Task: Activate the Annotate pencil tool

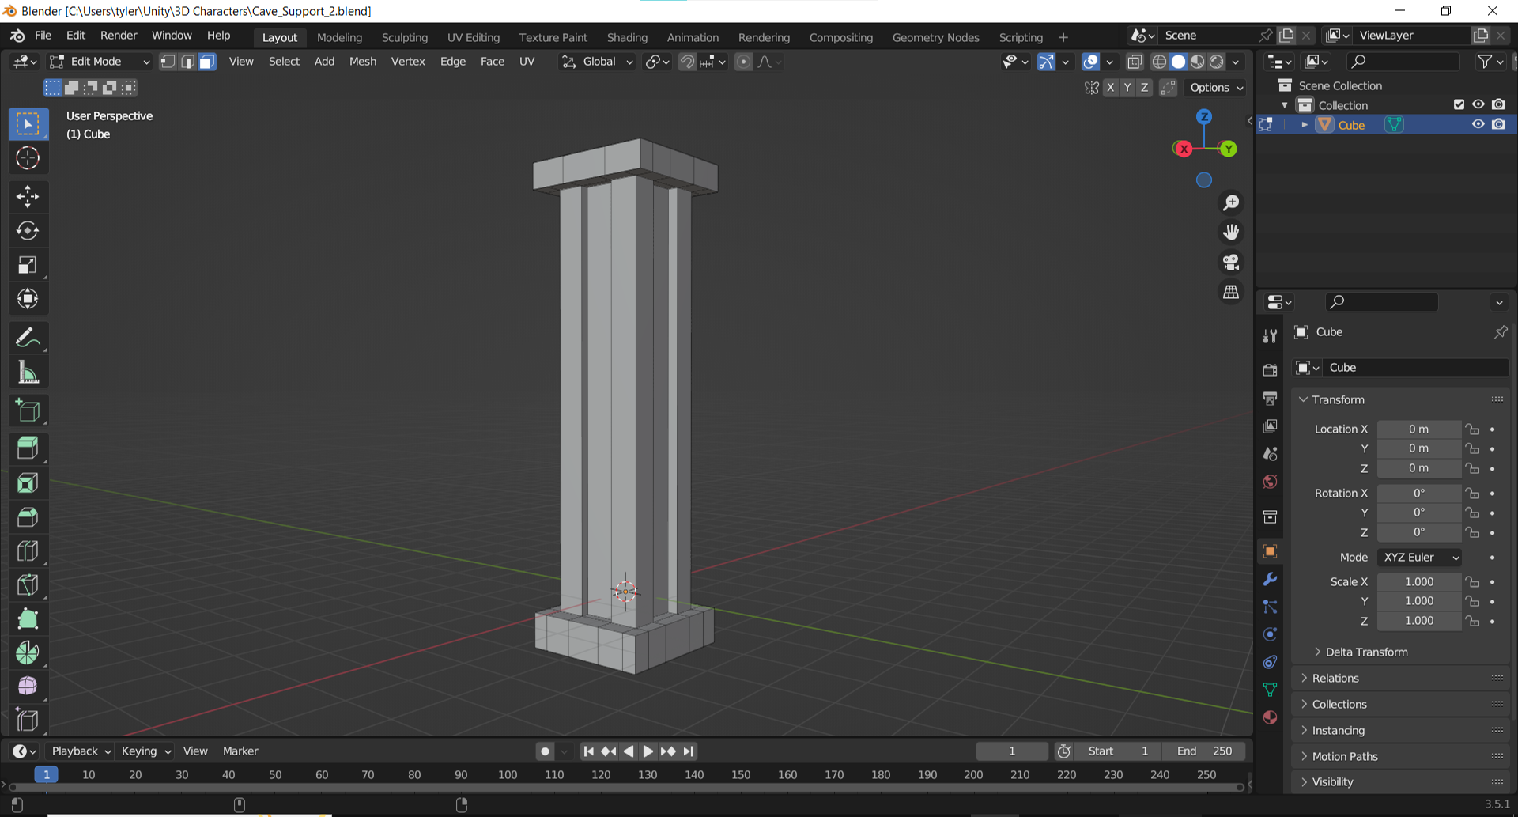Action: (x=28, y=339)
